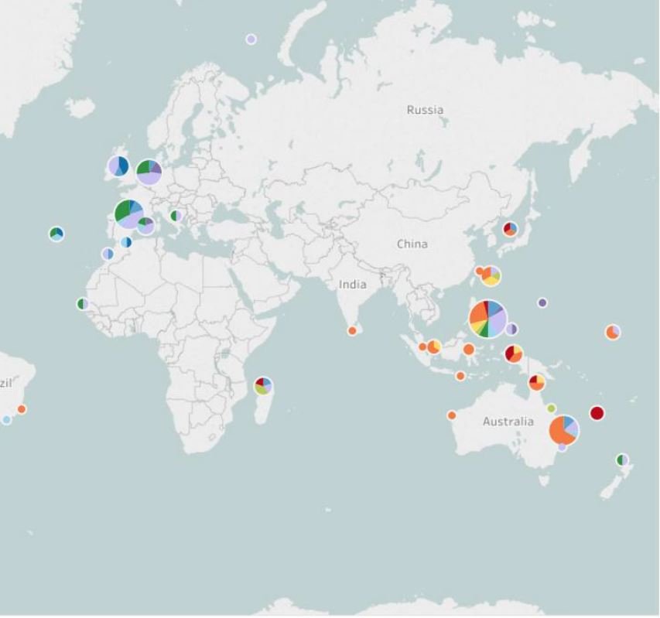660x618 pixels.
Task: Click the large green pie chart over Spain
Action: [128, 213]
